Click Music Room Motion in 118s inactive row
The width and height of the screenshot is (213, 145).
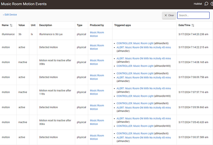(97, 92)
